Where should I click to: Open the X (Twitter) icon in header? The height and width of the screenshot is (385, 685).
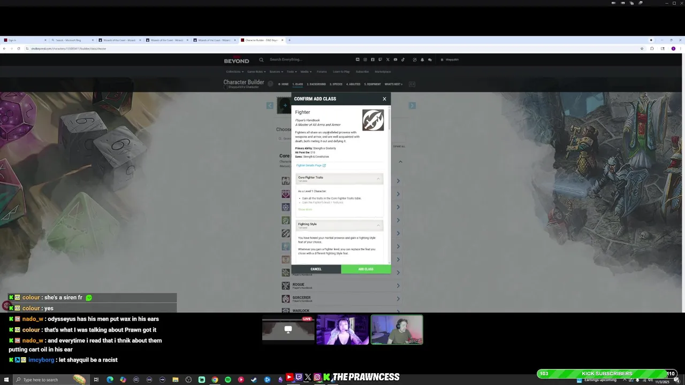(x=387, y=60)
